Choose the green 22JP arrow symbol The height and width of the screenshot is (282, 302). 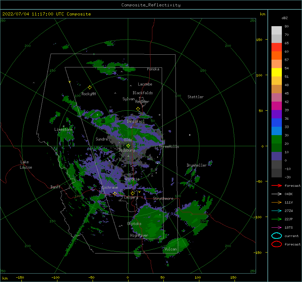[276, 219]
